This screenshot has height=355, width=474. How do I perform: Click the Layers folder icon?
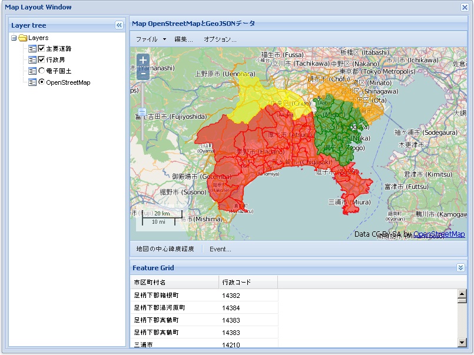pos(23,38)
